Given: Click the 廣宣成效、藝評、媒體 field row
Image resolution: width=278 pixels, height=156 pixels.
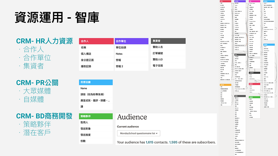Looking at the screenshot, I should coord(96,100).
